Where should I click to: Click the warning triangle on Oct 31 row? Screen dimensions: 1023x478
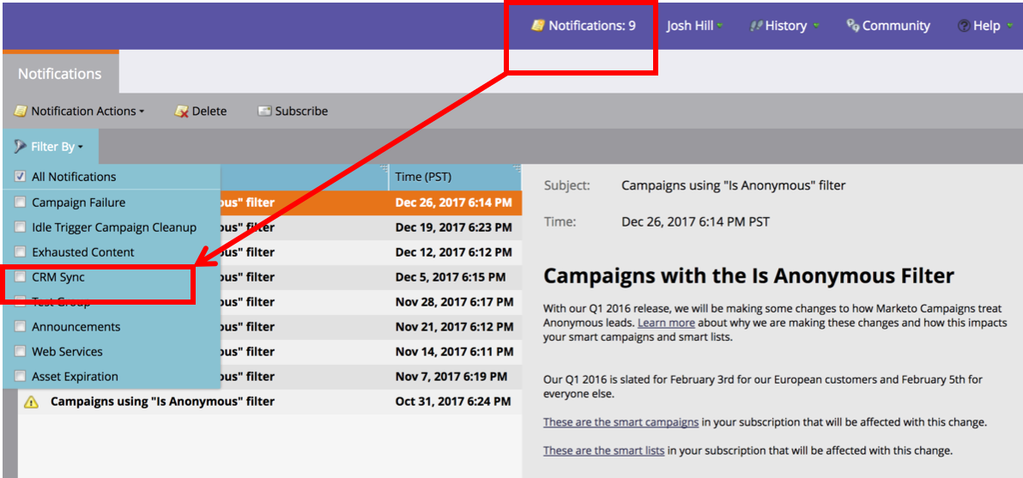pos(31,402)
